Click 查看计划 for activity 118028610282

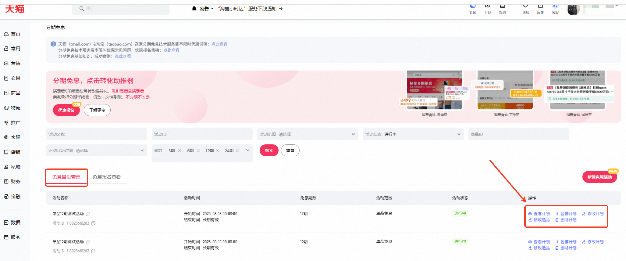(539, 242)
